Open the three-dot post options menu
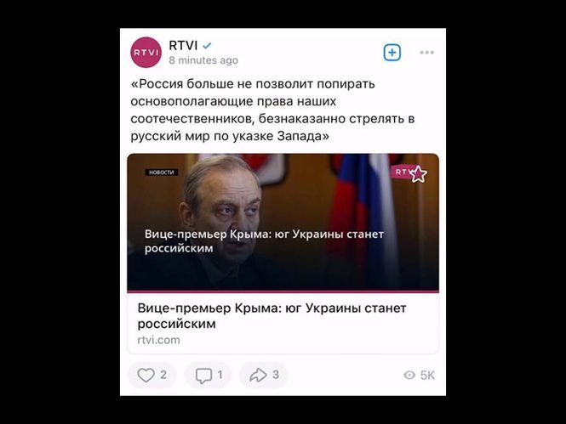The height and width of the screenshot is (424, 566). (x=426, y=53)
